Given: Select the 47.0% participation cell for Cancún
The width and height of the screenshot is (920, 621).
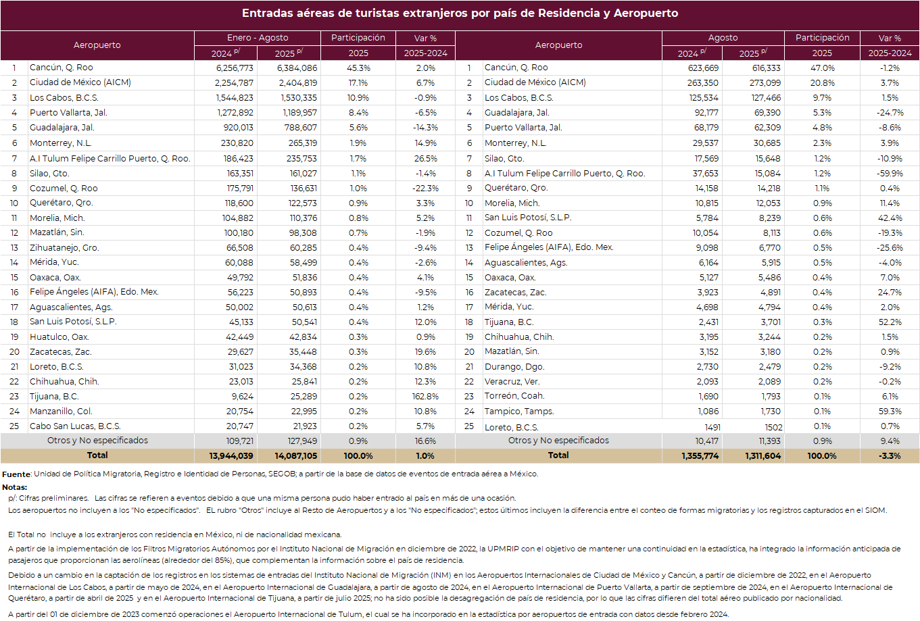Looking at the screenshot, I should (822, 68).
